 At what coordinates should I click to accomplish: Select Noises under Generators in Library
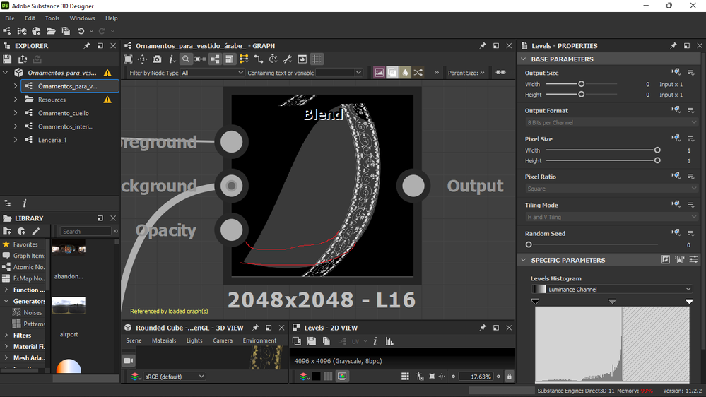point(33,312)
